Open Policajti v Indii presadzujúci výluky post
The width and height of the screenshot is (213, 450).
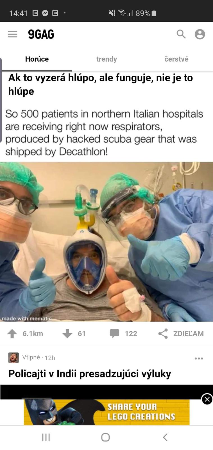pyautogui.click(x=90, y=374)
